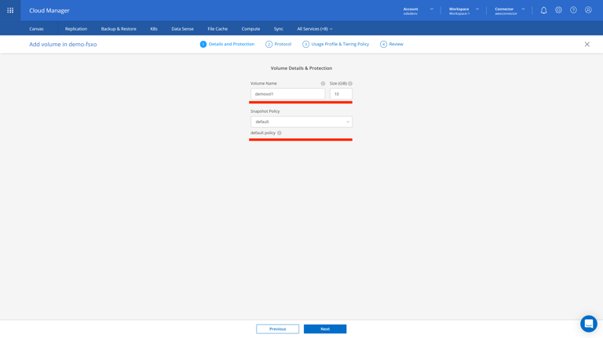
Task: Expand the Connector dropdown
Action: 510,10
